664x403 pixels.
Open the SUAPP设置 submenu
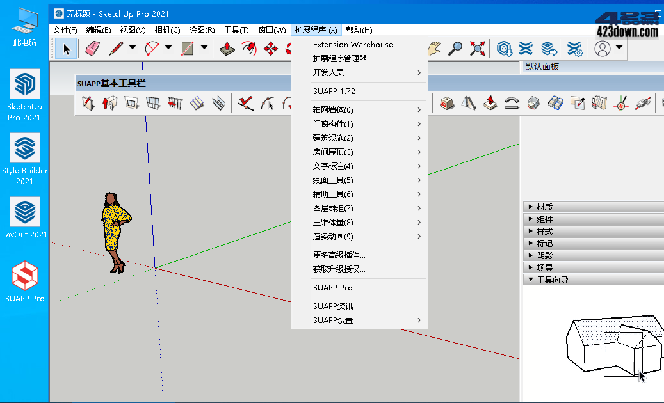tap(359, 320)
